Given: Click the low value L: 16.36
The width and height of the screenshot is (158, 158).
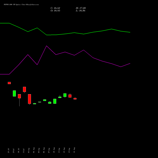Looking at the screenshot, I should (x=81, y=11).
